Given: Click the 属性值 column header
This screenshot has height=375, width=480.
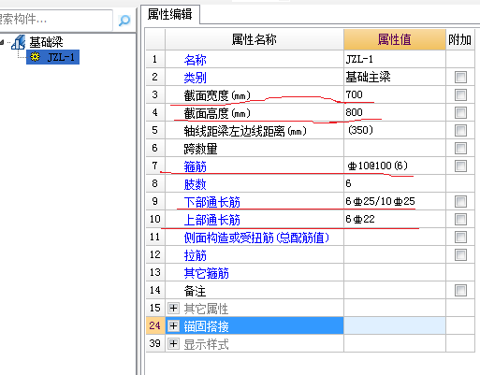Looking at the screenshot, I should 395,39.
